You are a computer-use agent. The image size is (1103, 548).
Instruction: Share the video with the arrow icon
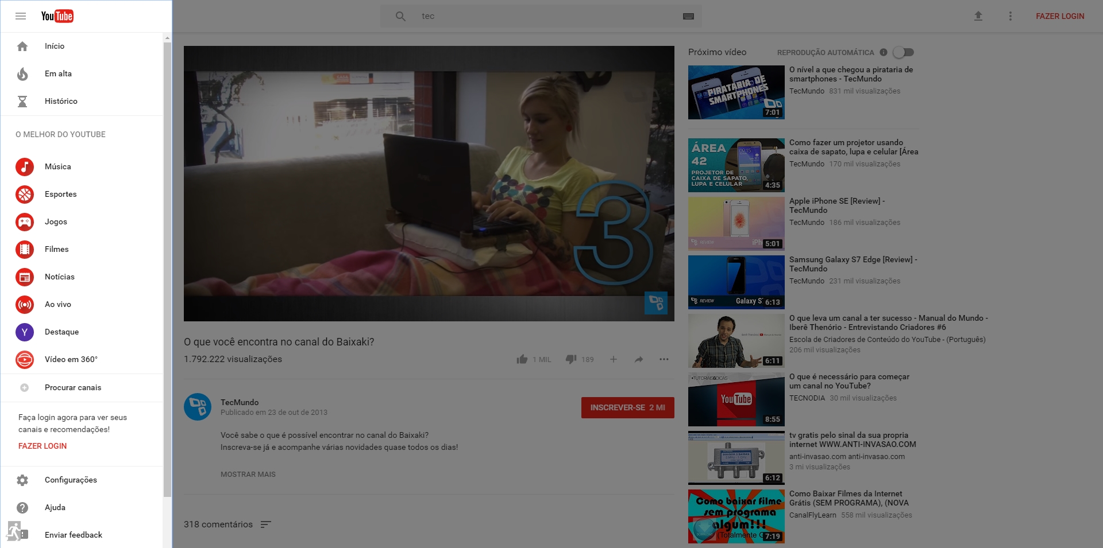(x=639, y=359)
